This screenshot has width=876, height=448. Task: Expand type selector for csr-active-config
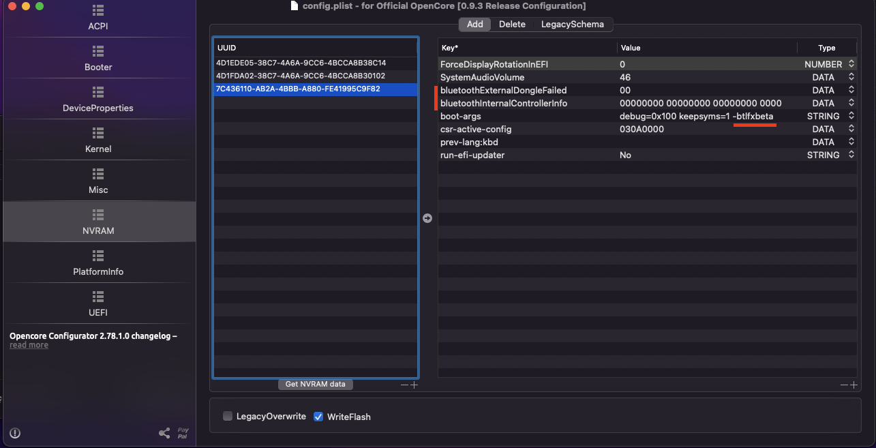(851, 130)
